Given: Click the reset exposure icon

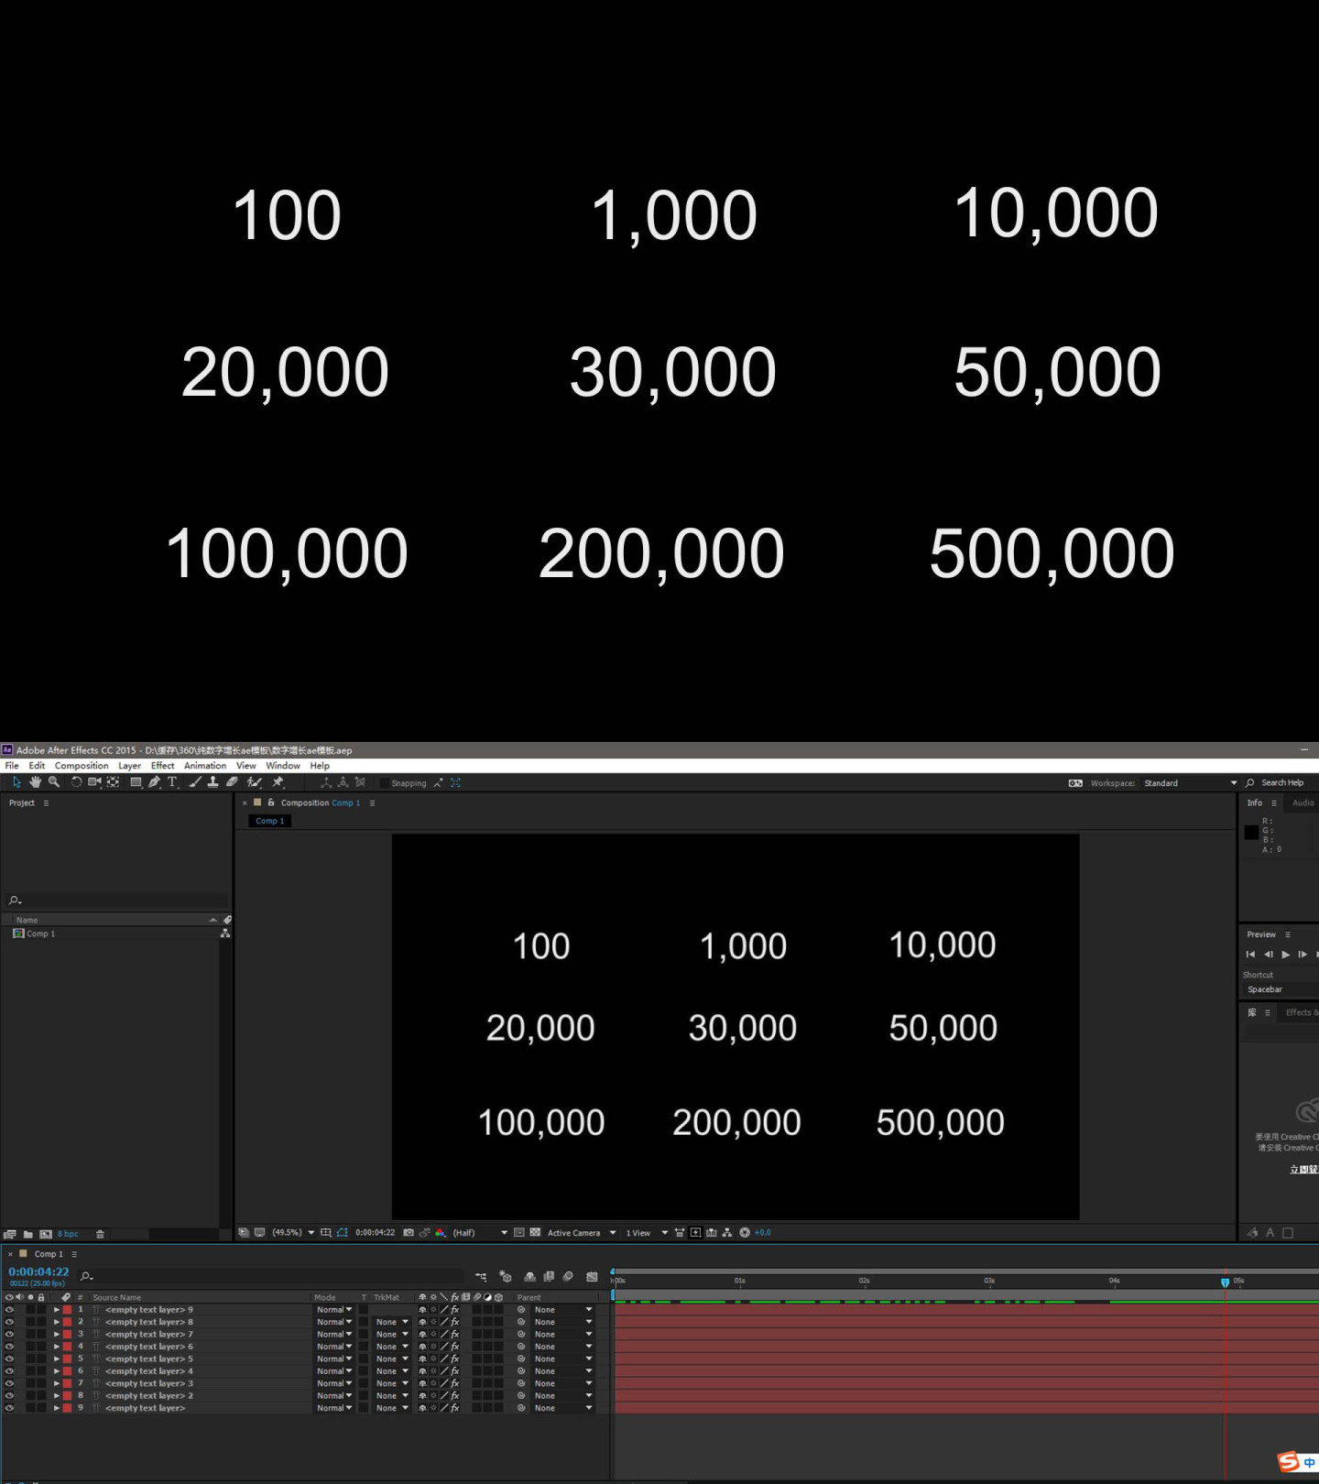Looking at the screenshot, I should tap(745, 1233).
